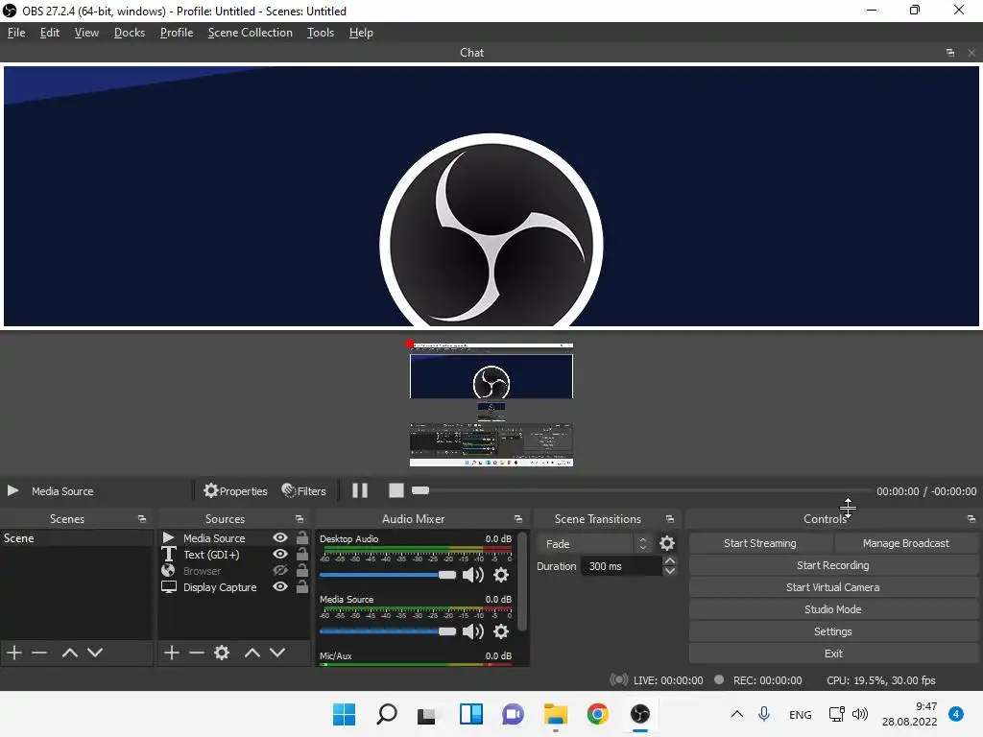The image size is (983, 737).
Task: Move the scene up in Scenes panel
Action: 69,653
